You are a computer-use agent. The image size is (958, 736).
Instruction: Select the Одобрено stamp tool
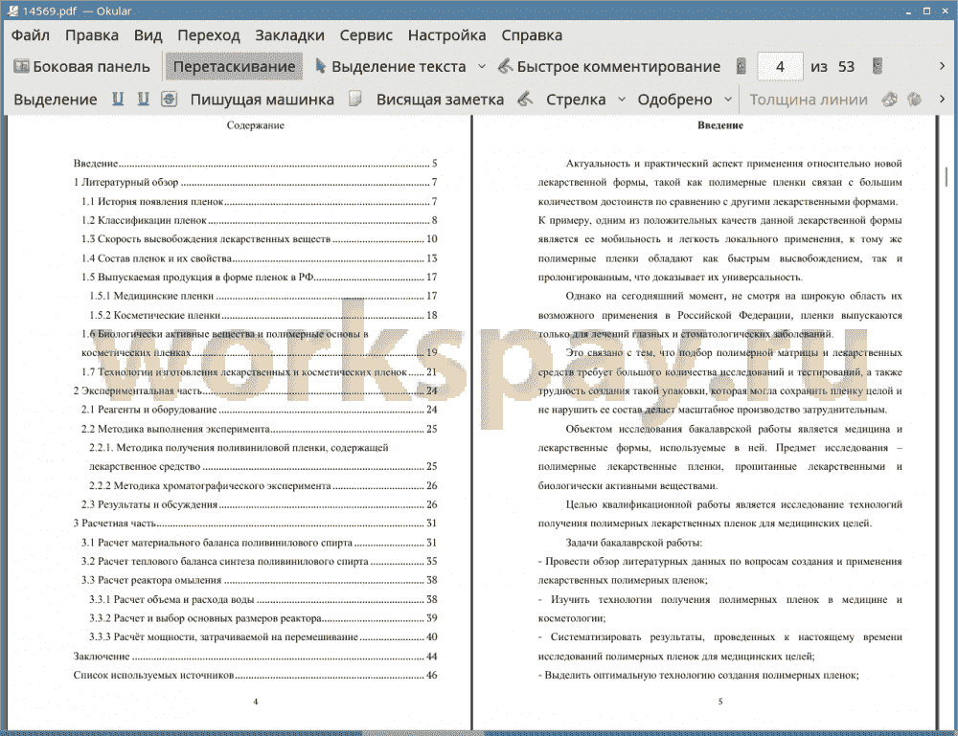674,100
